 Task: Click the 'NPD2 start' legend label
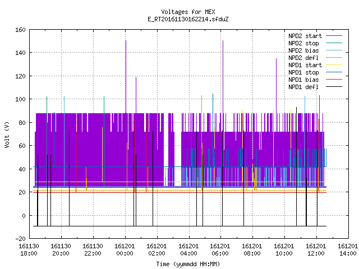point(305,36)
